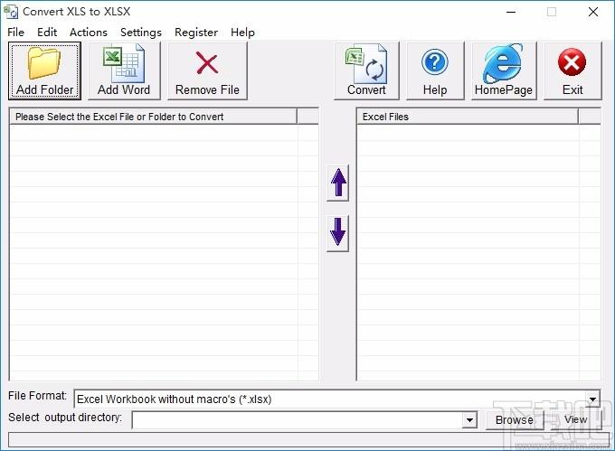Open the File menu
This screenshot has width=615, height=451.
click(15, 33)
